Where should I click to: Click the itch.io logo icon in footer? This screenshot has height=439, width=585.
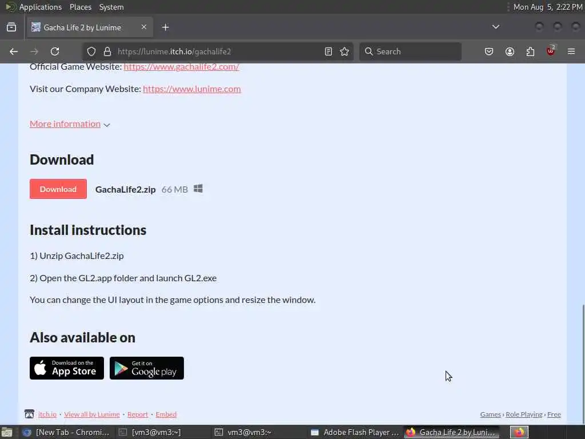pyautogui.click(x=29, y=414)
